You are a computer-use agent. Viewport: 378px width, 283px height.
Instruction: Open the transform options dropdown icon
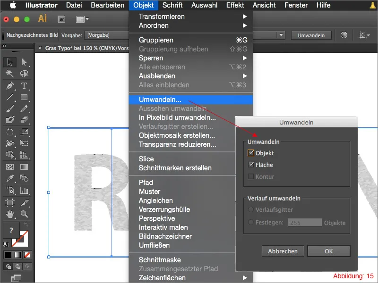[x=364, y=35]
